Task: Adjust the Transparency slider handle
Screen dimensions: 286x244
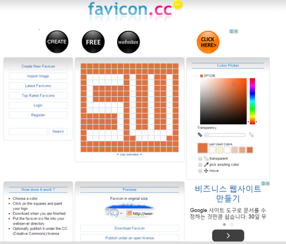Action: click(206, 135)
